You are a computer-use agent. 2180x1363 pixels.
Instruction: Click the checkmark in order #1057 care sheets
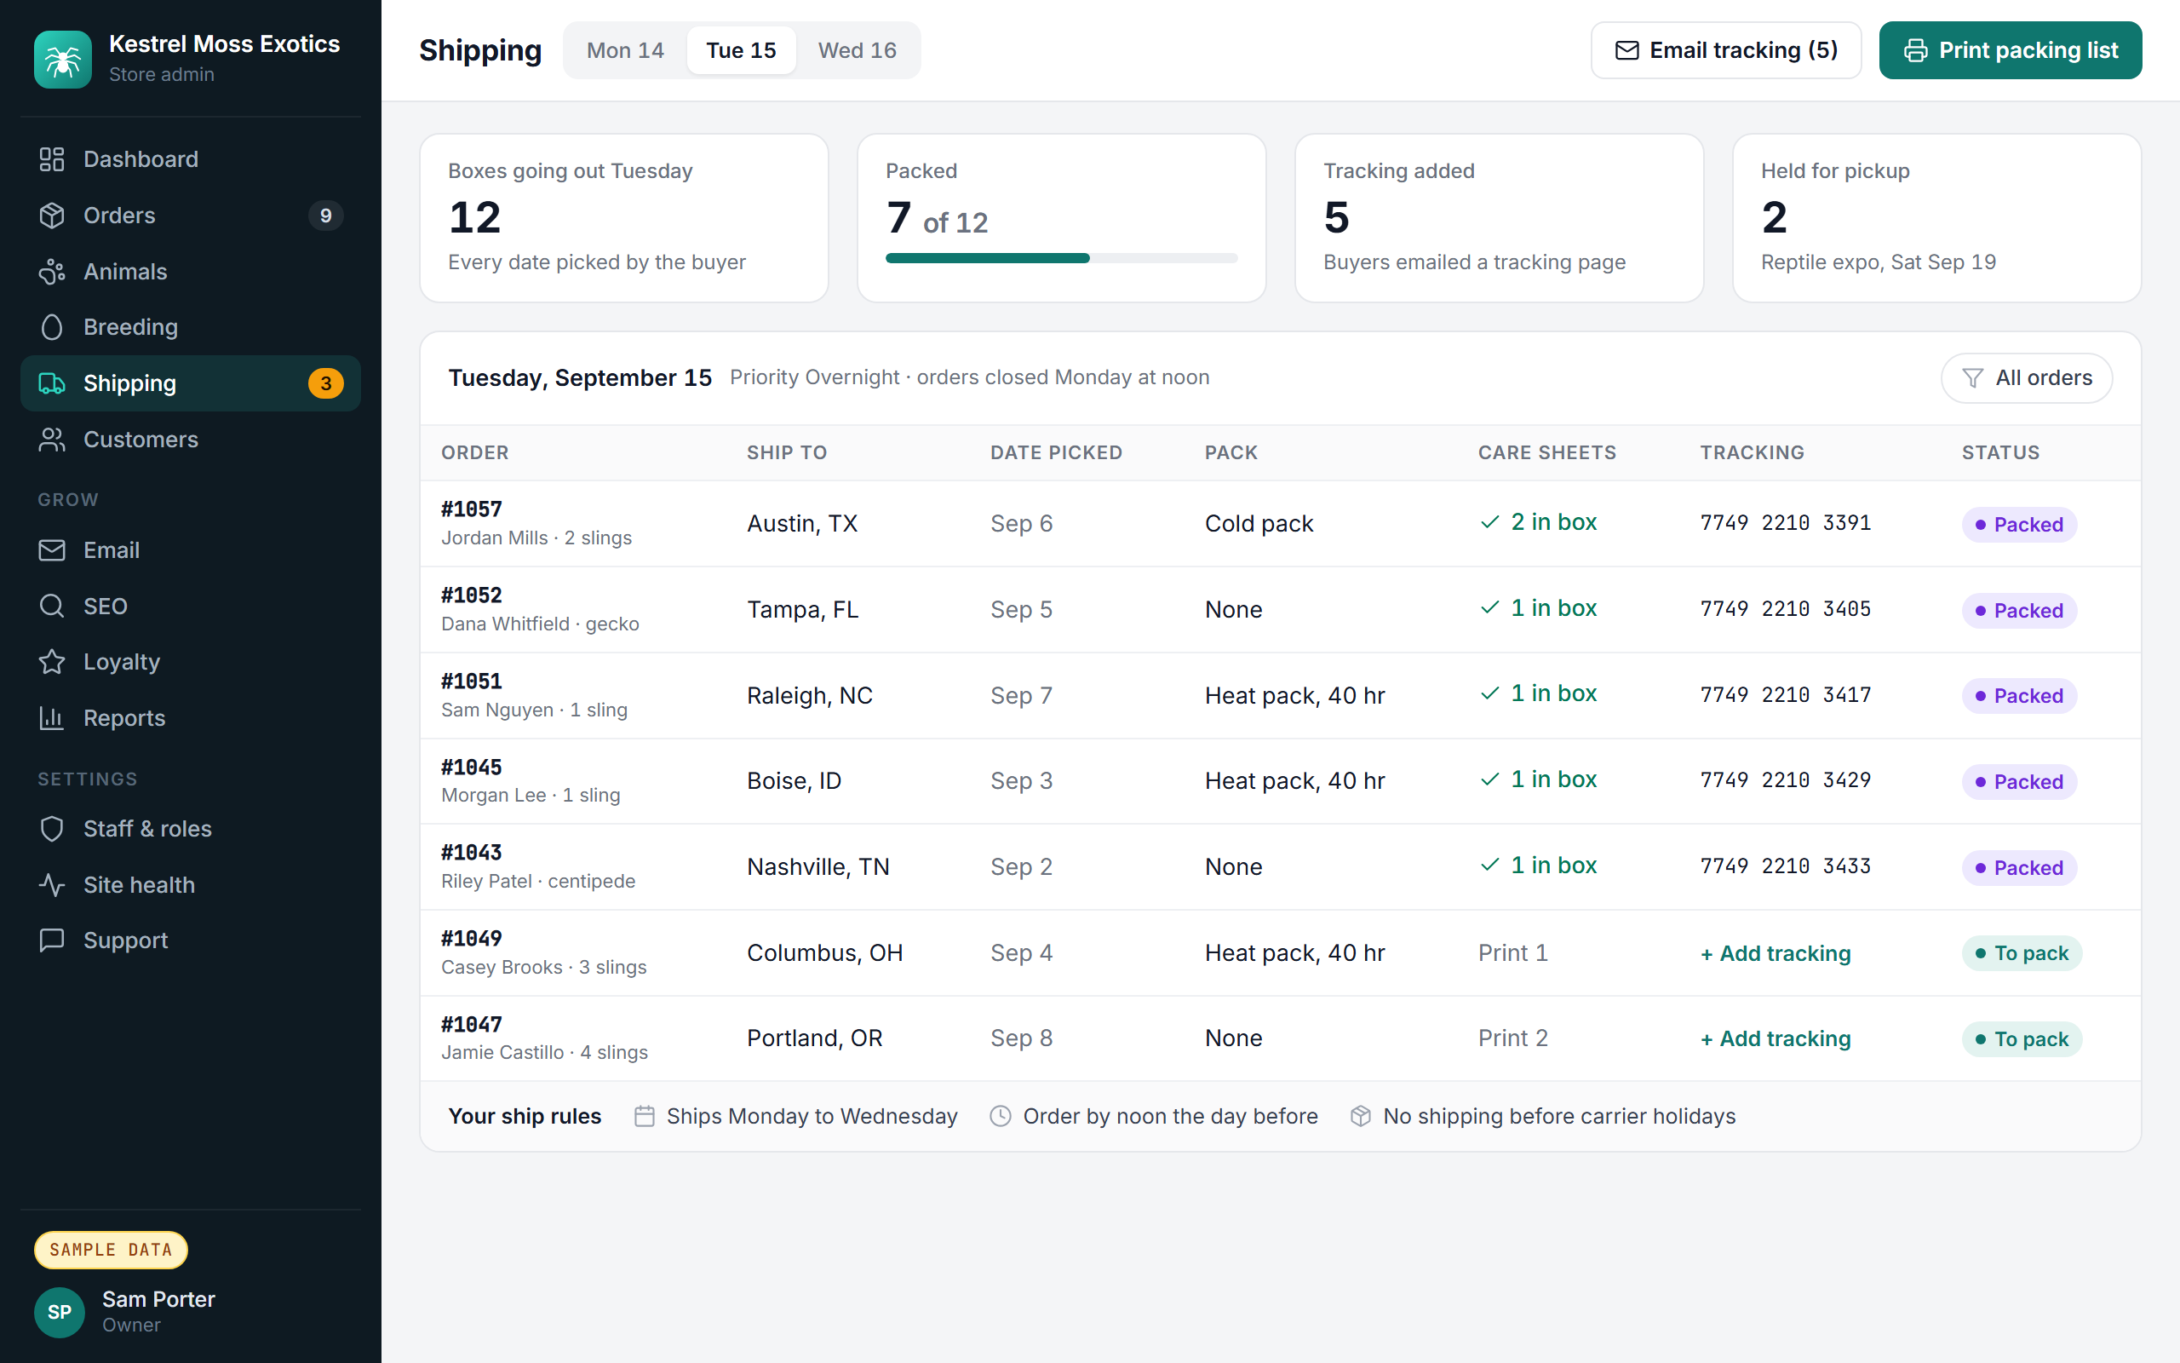pos(1490,522)
